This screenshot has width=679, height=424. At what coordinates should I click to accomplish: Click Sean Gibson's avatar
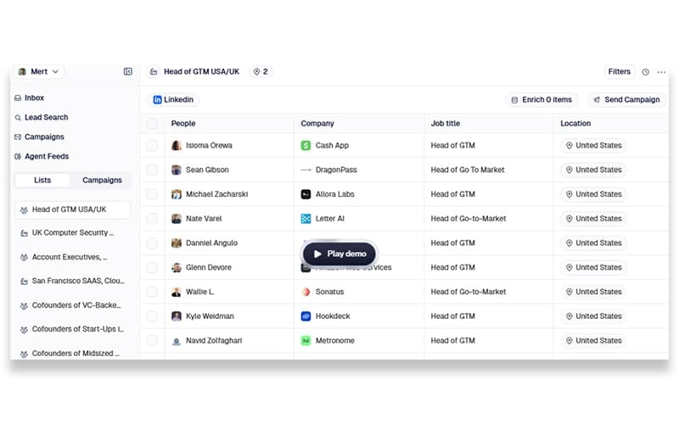(177, 170)
